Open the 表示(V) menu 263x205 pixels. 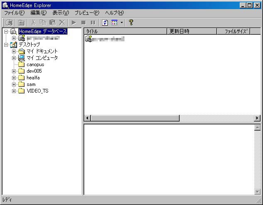pyautogui.click(x=61, y=13)
